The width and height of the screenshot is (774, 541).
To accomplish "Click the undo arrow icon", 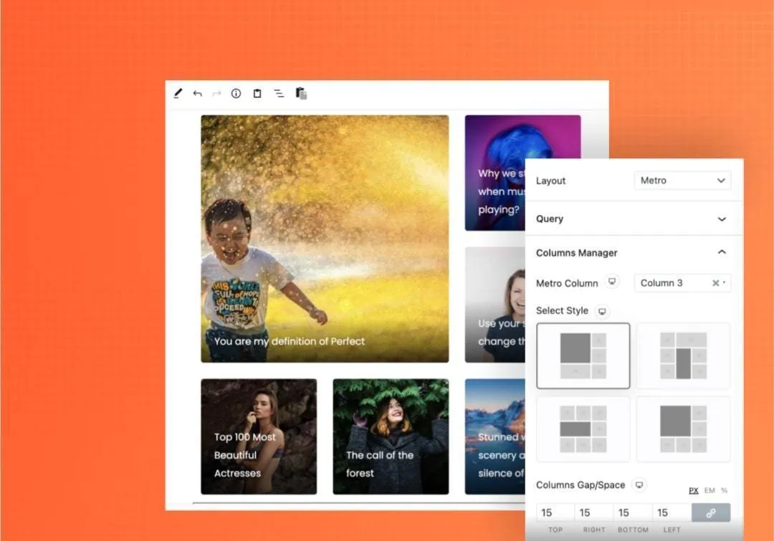I will click(x=197, y=93).
